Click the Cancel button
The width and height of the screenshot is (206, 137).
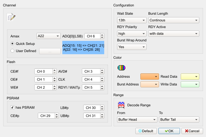pos(192,131)
